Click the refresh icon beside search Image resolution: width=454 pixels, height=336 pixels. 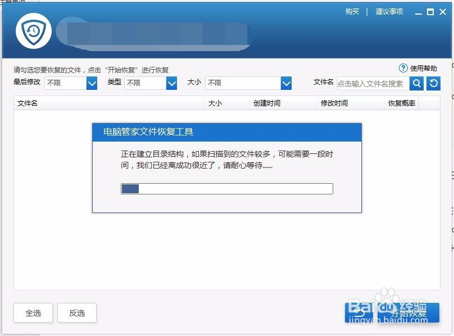tap(433, 83)
